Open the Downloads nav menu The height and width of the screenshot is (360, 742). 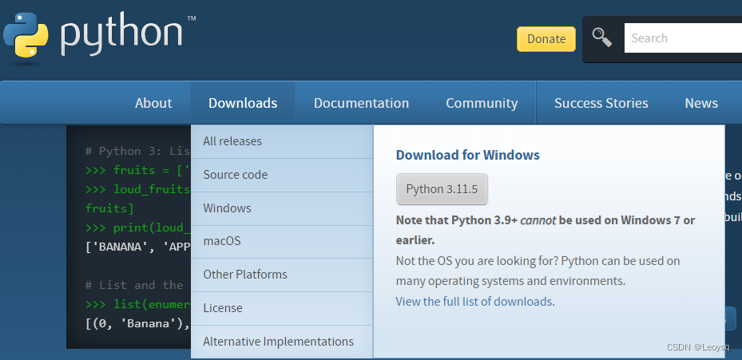pos(243,103)
